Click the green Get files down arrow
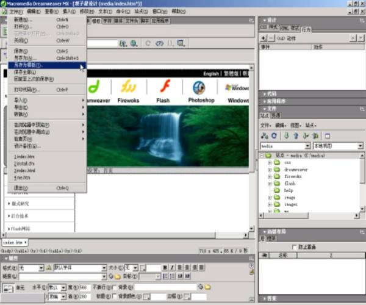 pyautogui.click(x=287, y=136)
